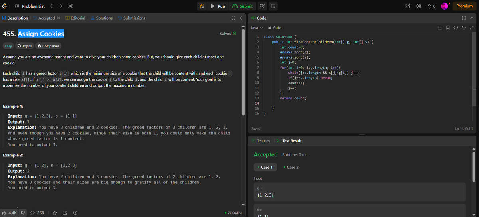Like the problem with thumbs up

tap(10, 213)
